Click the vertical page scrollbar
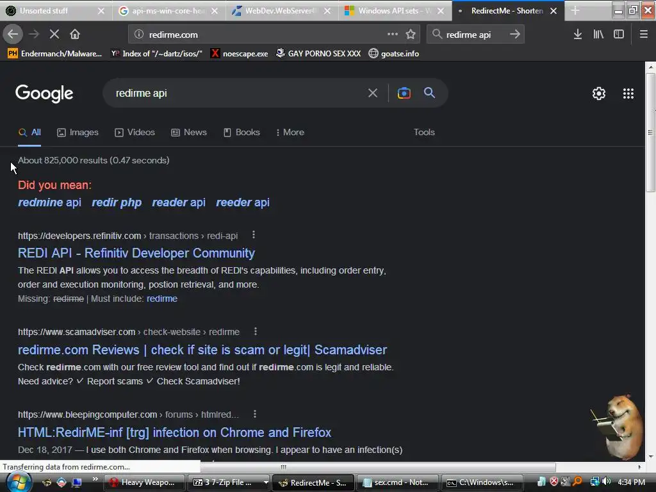The width and height of the screenshot is (656, 492). click(650, 132)
